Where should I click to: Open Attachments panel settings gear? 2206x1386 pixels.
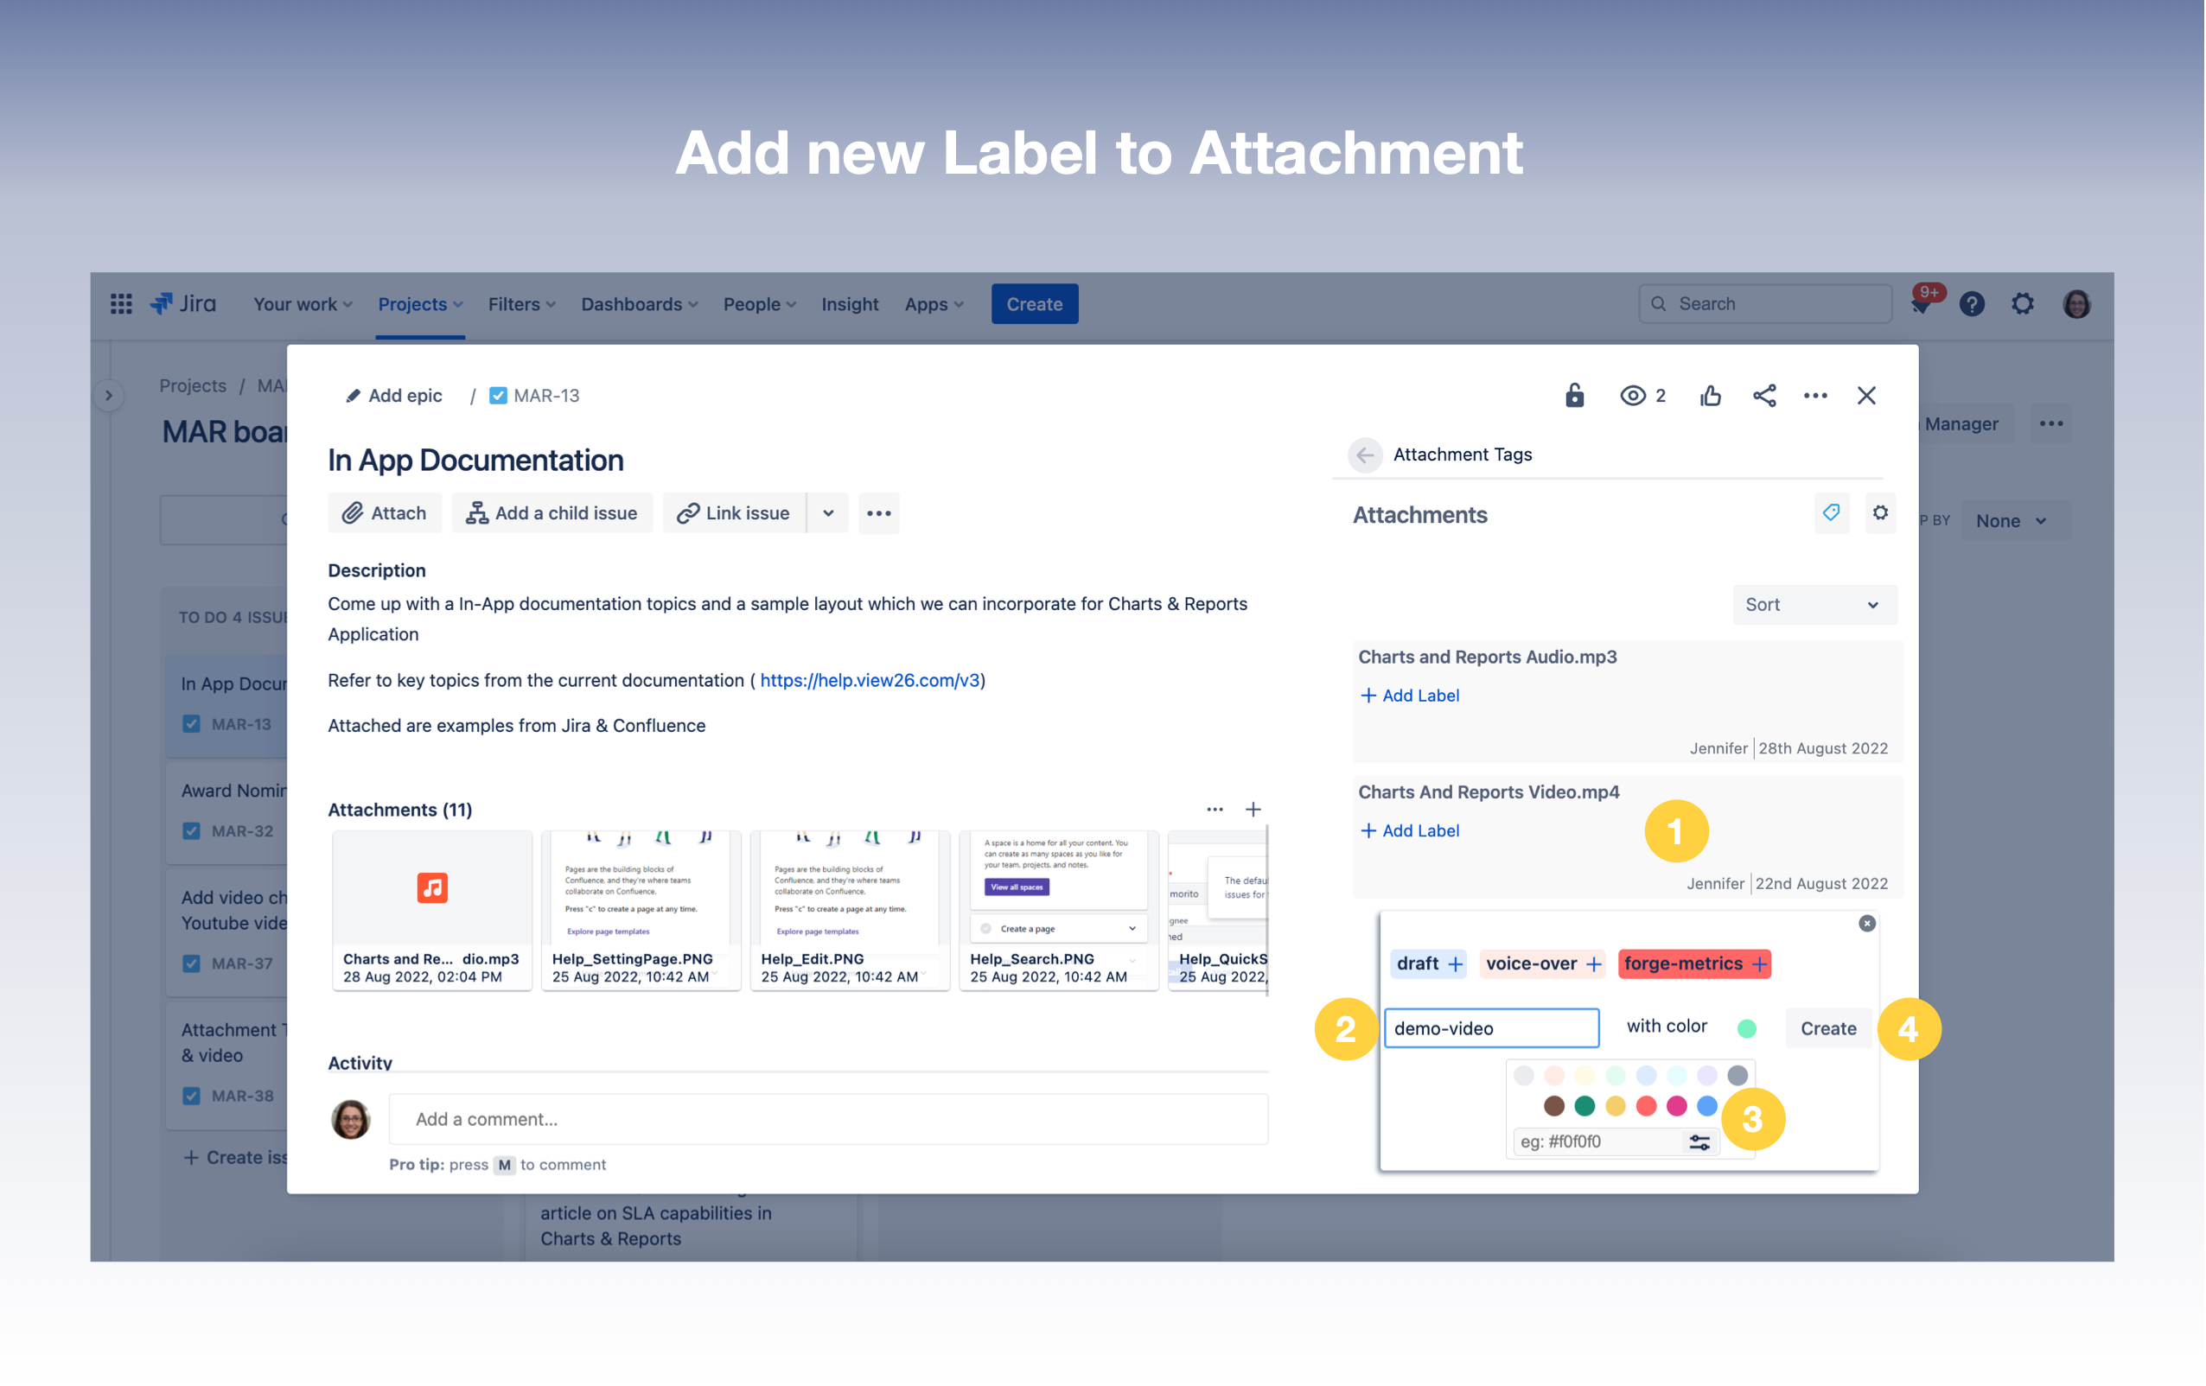coord(1880,513)
